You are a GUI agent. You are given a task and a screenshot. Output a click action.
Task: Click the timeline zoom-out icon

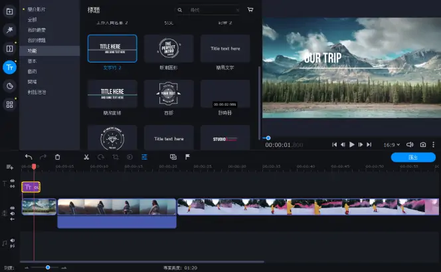tap(27, 268)
